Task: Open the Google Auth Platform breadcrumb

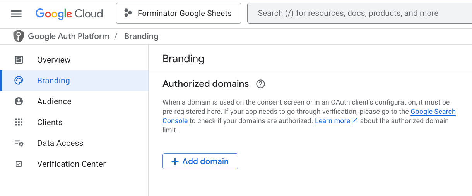Action: click(68, 36)
